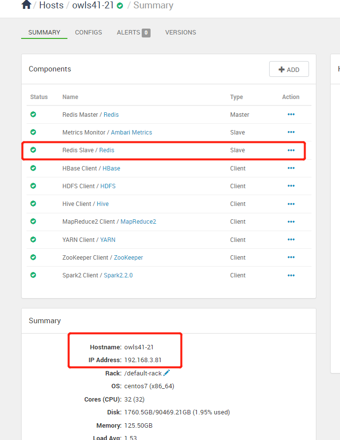The height and width of the screenshot is (440, 340).
Task: Click the pencil icon to edit rack
Action: point(167,373)
